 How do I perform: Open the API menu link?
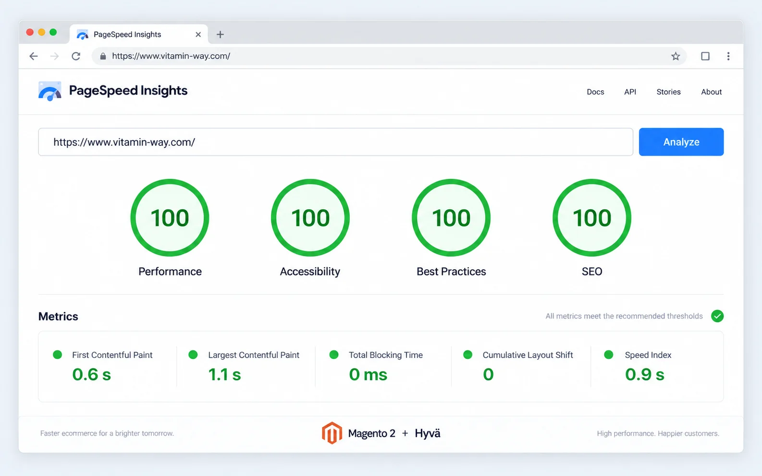(630, 92)
